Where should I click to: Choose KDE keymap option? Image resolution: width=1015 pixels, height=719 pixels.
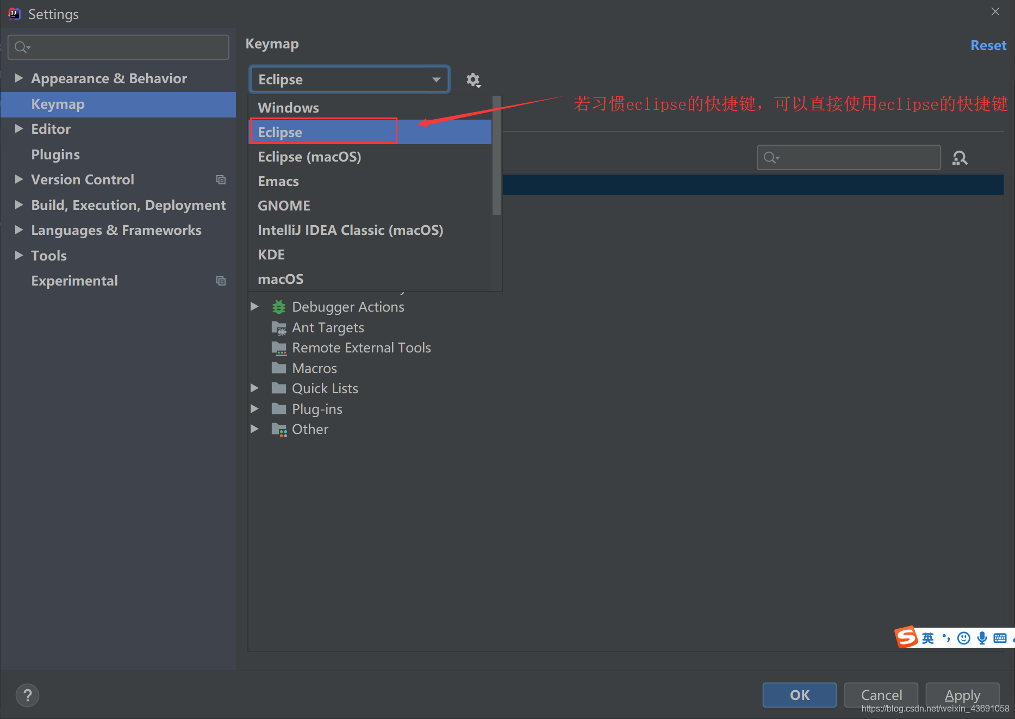click(x=370, y=255)
